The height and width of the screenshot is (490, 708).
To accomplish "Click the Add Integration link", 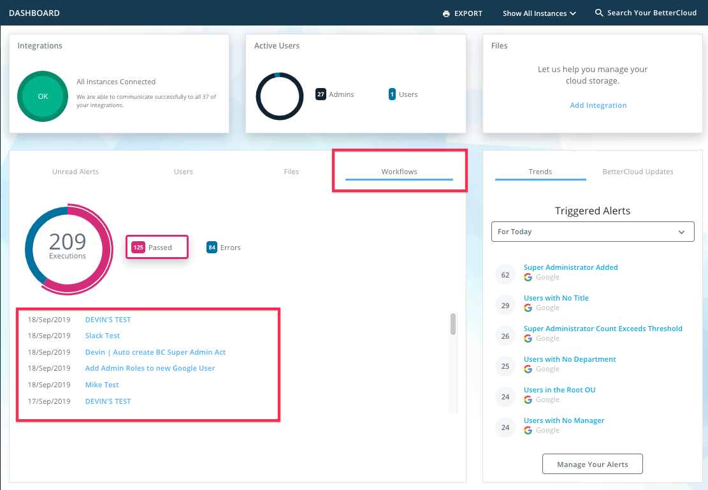I will [598, 105].
